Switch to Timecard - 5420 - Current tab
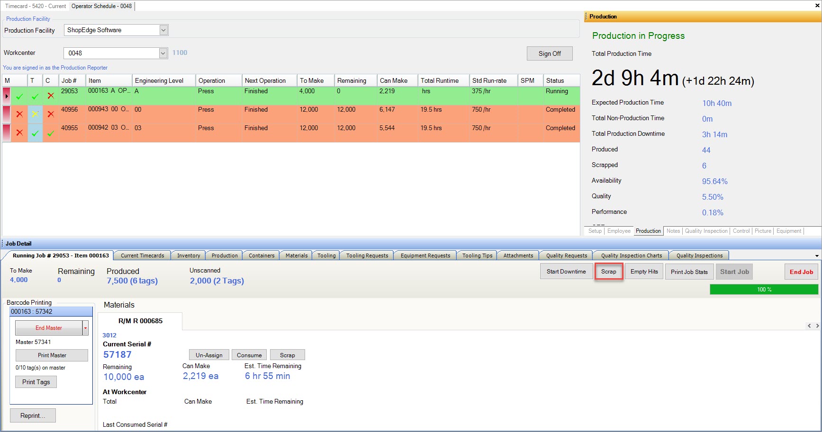Screen dimensions: 822x432 click(36, 6)
